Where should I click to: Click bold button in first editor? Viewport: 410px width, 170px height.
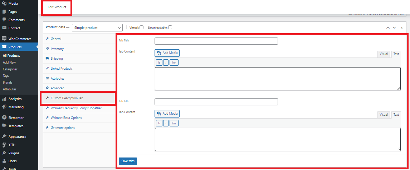coord(159,62)
